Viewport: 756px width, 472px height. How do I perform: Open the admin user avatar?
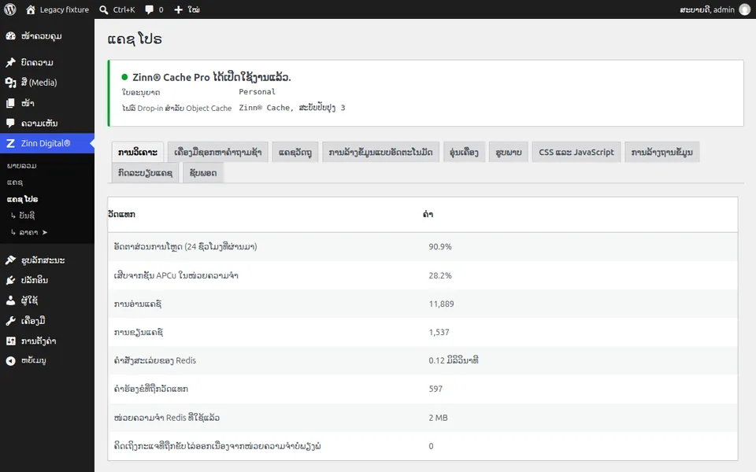point(744,9)
